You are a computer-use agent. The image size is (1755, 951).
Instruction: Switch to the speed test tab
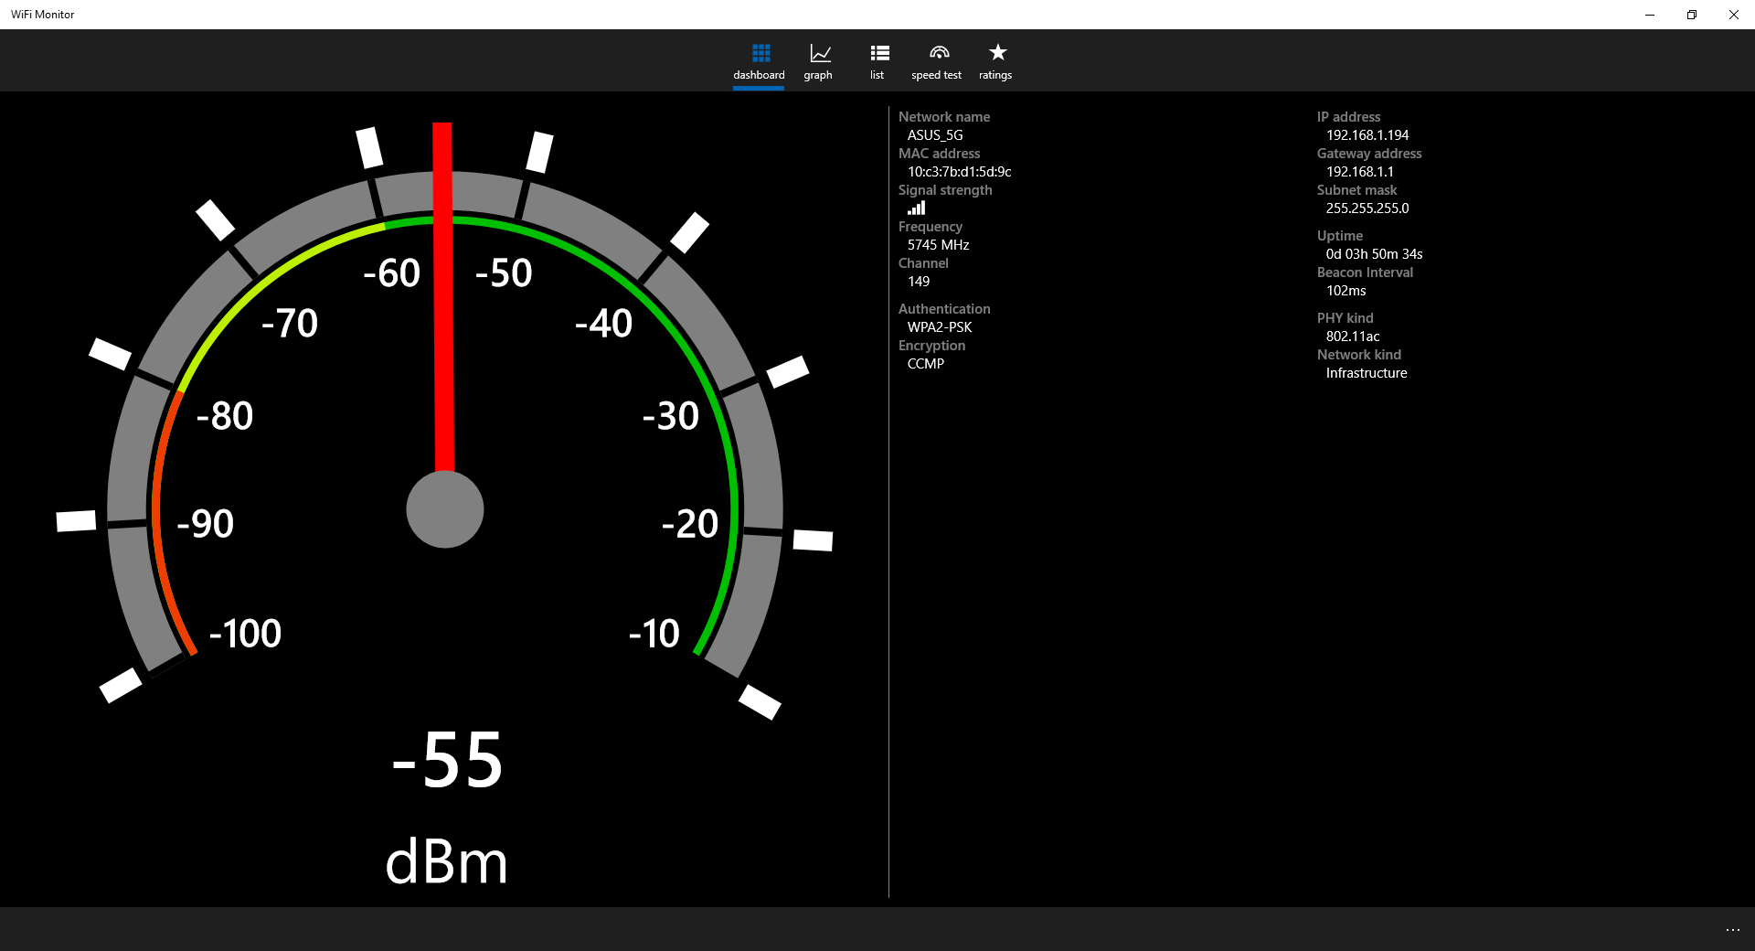935,61
